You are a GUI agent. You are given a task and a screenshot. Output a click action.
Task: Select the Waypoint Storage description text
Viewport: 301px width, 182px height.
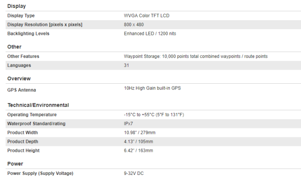[x=196, y=56]
